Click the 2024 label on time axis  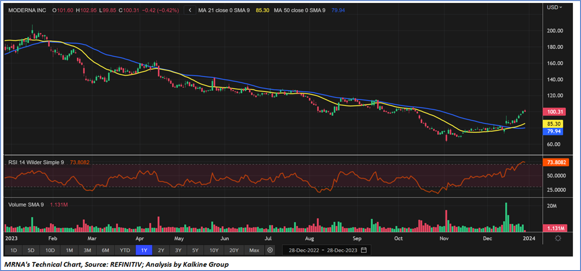[x=530, y=238]
